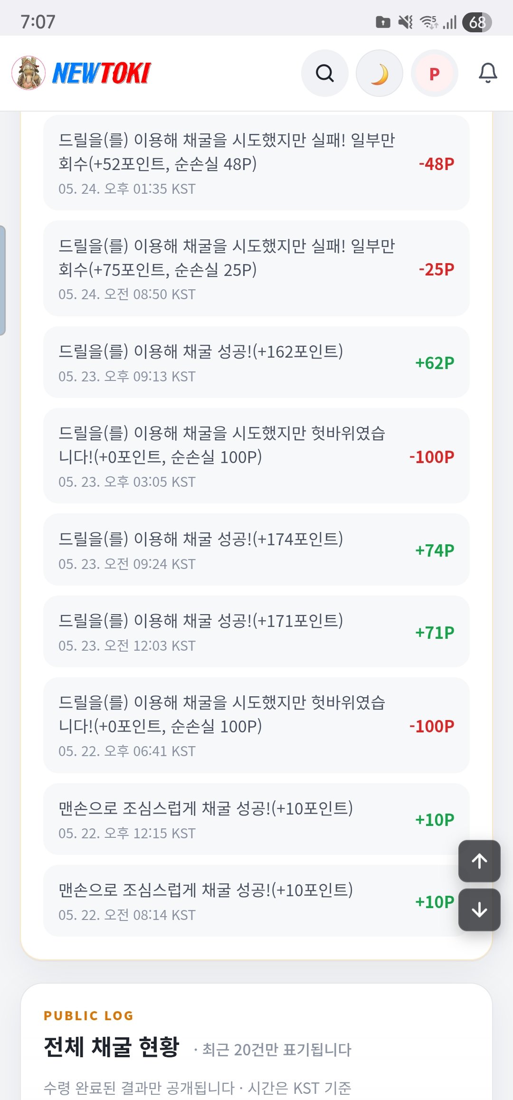Open the left edge side handle

tap(3, 281)
